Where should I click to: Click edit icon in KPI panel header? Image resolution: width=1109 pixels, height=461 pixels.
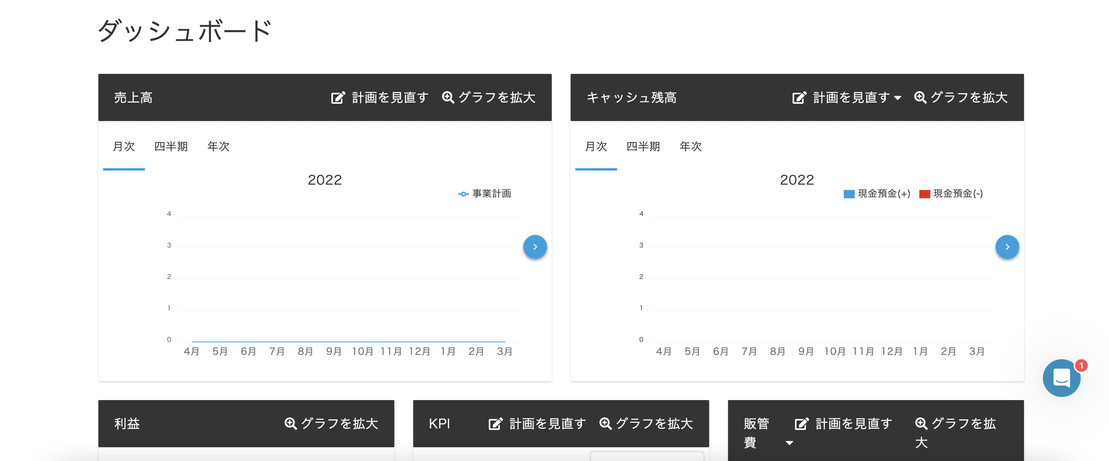[495, 424]
